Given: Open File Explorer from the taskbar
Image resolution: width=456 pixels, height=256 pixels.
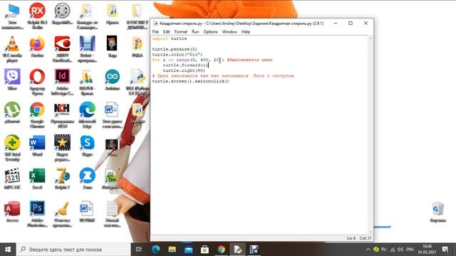Looking at the screenshot, I should tap(172, 250).
